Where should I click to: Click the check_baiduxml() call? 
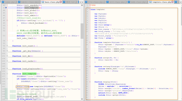38,23
